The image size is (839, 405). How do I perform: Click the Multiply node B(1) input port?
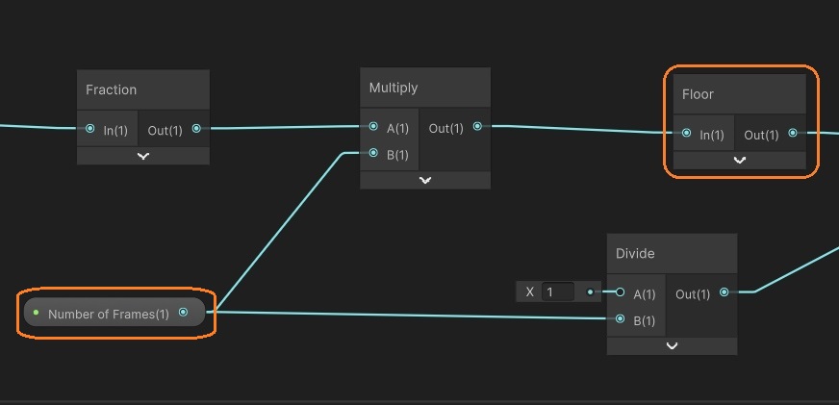click(373, 153)
